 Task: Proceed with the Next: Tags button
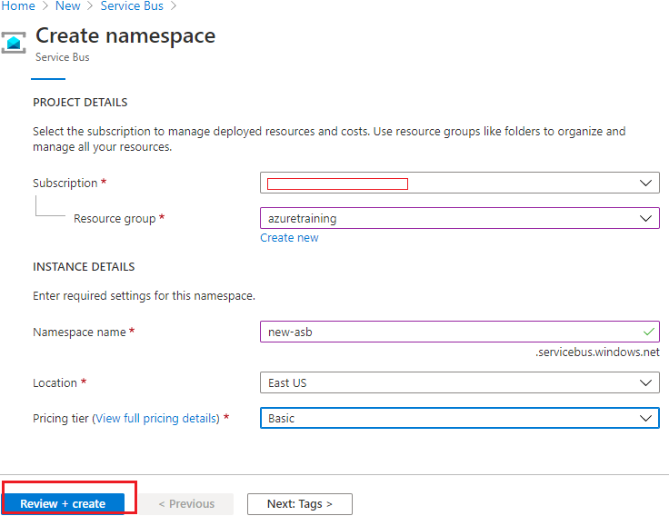coord(299,504)
